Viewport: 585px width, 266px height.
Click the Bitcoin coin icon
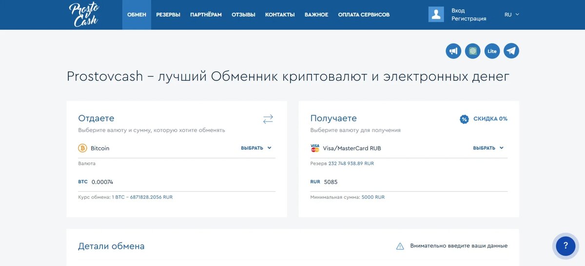point(82,148)
